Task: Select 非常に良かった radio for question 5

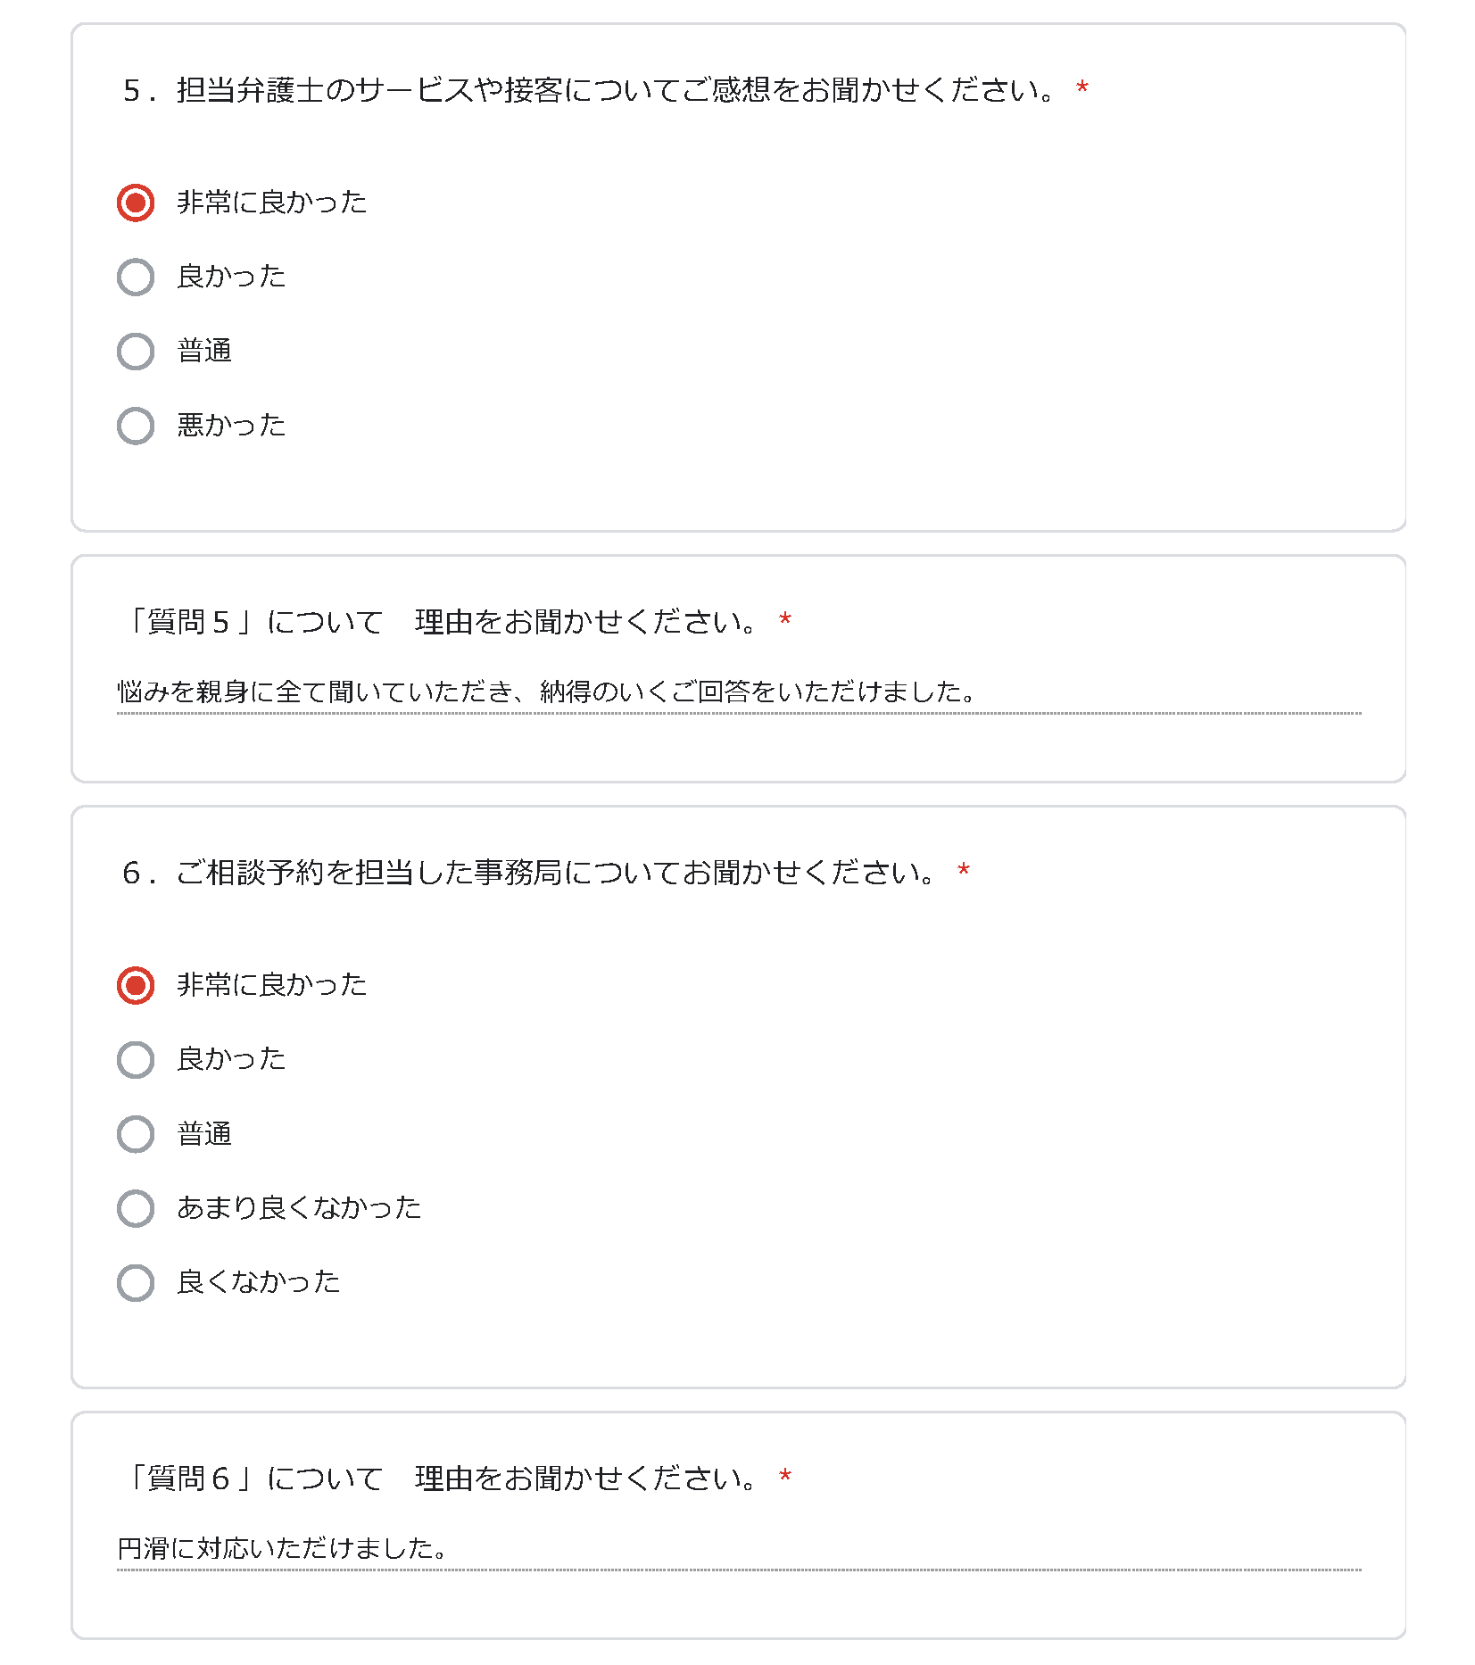Action: (x=136, y=203)
